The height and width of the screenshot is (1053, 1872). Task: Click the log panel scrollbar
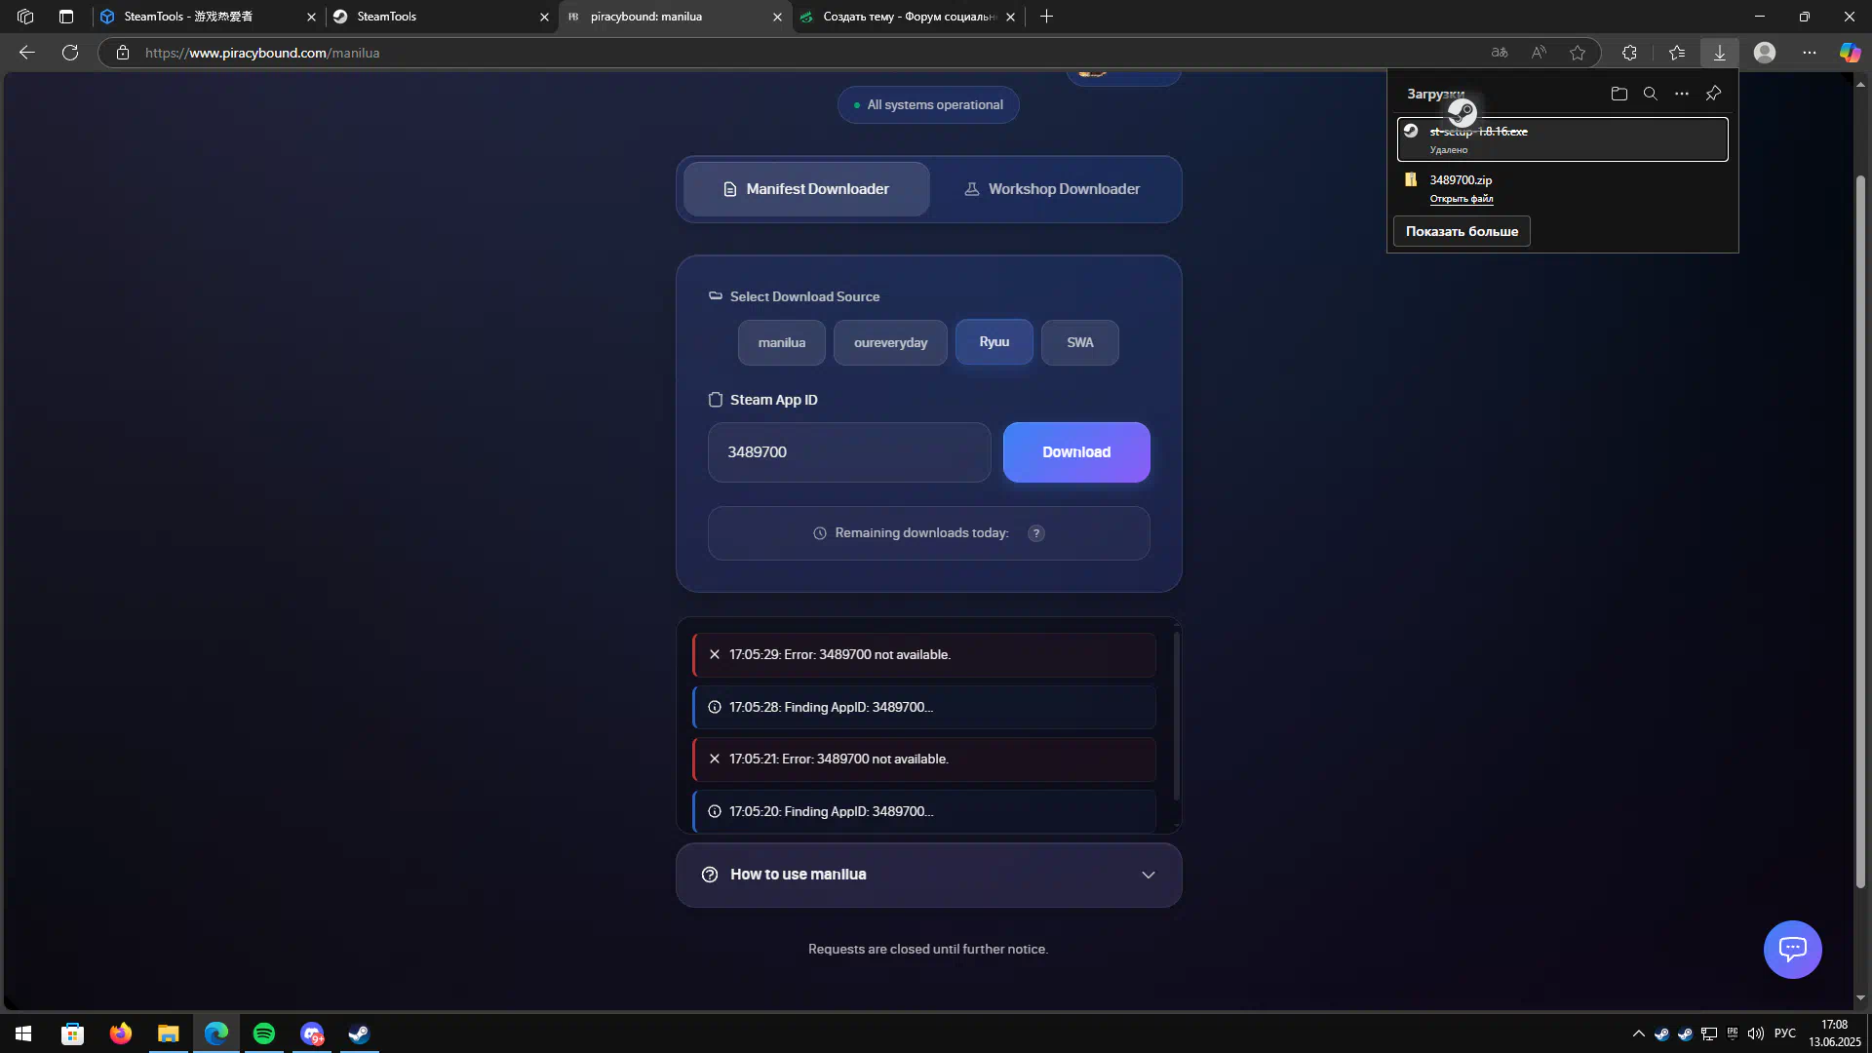coord(1177,717)
